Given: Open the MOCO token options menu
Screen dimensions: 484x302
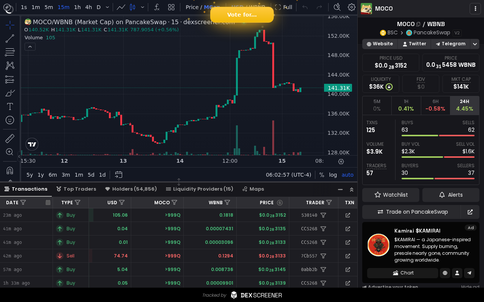Looking at the screenshot, I should pos(475,8).
